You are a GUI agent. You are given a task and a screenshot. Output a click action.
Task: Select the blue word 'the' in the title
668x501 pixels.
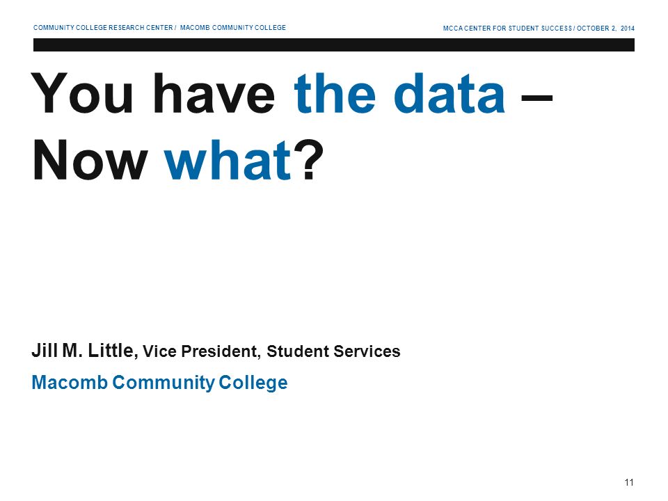[335, 93]
